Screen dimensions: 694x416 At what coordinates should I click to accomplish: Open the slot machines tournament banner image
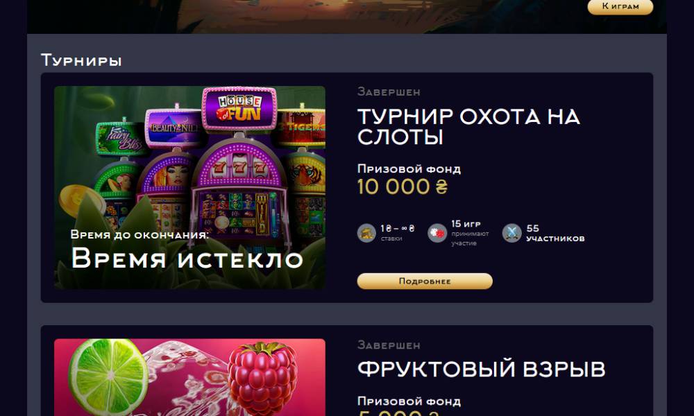click(x=189, y=188)
